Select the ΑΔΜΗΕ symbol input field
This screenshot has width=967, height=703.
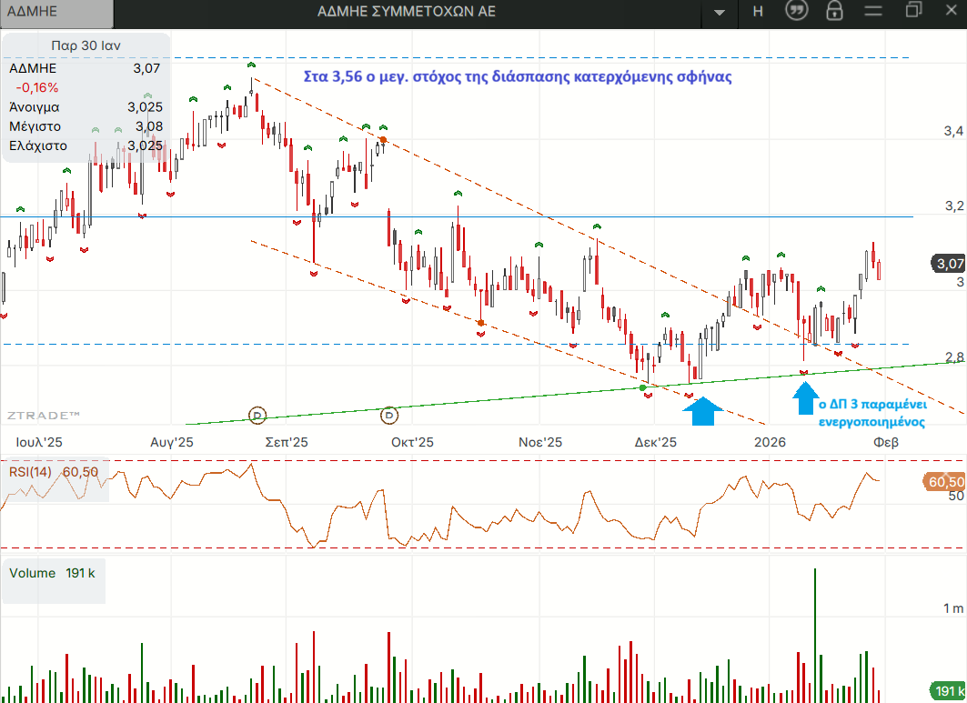click(56, 13)
